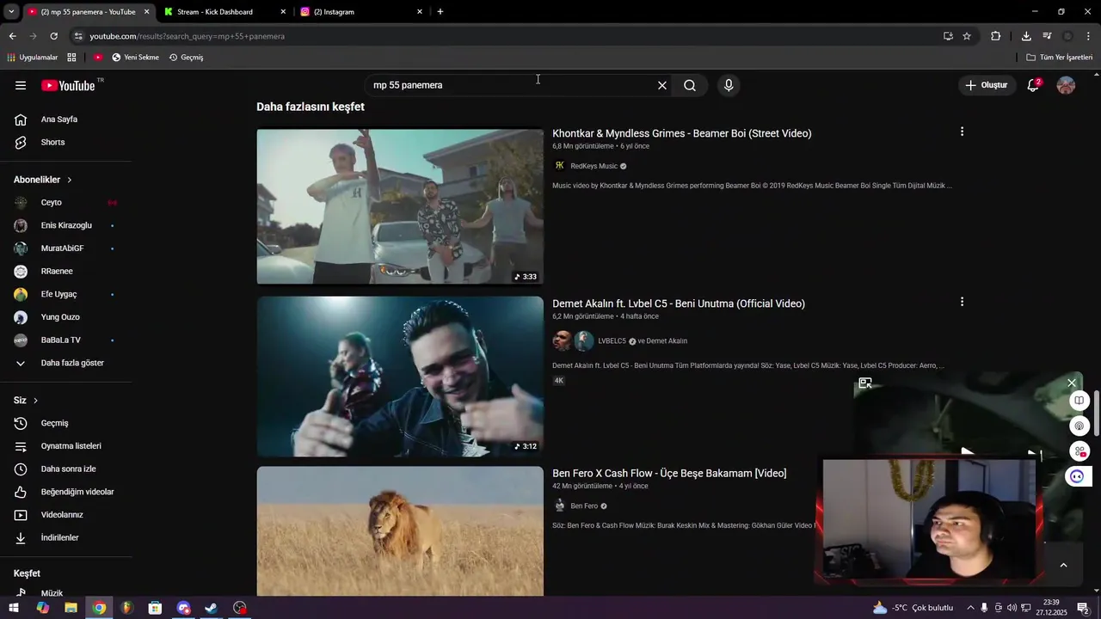Open Demet Akalın Beni Unutma title
The width and height of the screenshot is (1101, 619).
[679, 303]
